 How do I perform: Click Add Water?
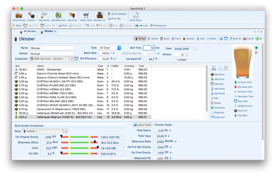(218, 94)
